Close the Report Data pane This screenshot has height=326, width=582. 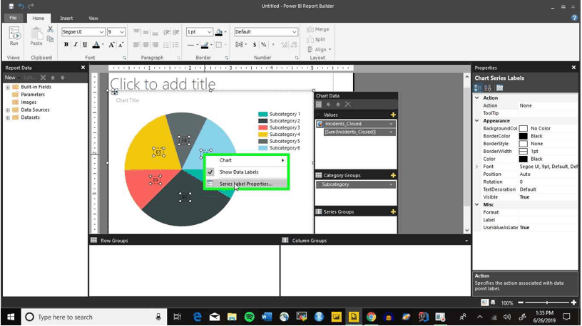click(x=83, y=68)
